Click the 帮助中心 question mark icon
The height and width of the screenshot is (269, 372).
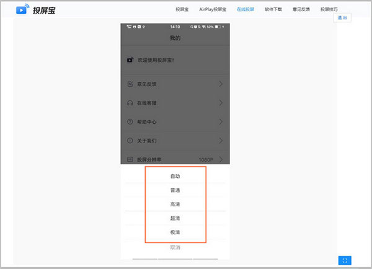tap(130, 121)
